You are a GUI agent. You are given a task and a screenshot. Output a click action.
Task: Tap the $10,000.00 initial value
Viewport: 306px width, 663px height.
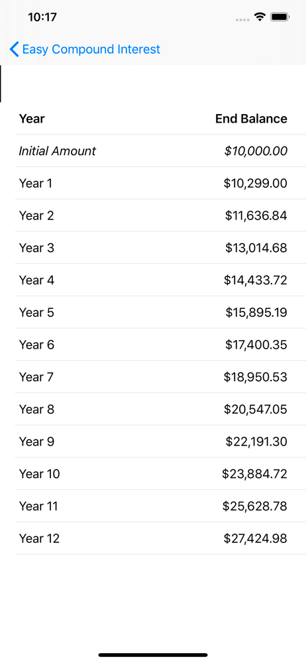[x=256, y=151]
